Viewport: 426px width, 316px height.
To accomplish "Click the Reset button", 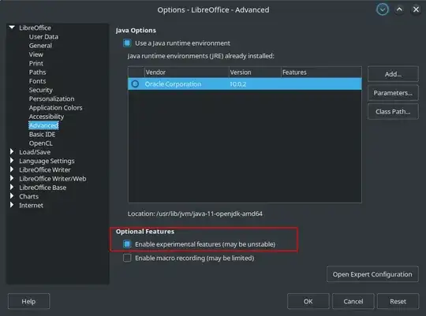I will 398,301.
